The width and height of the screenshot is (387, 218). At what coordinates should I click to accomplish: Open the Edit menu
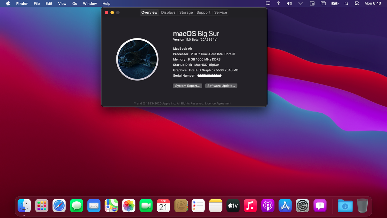point(49,3)
